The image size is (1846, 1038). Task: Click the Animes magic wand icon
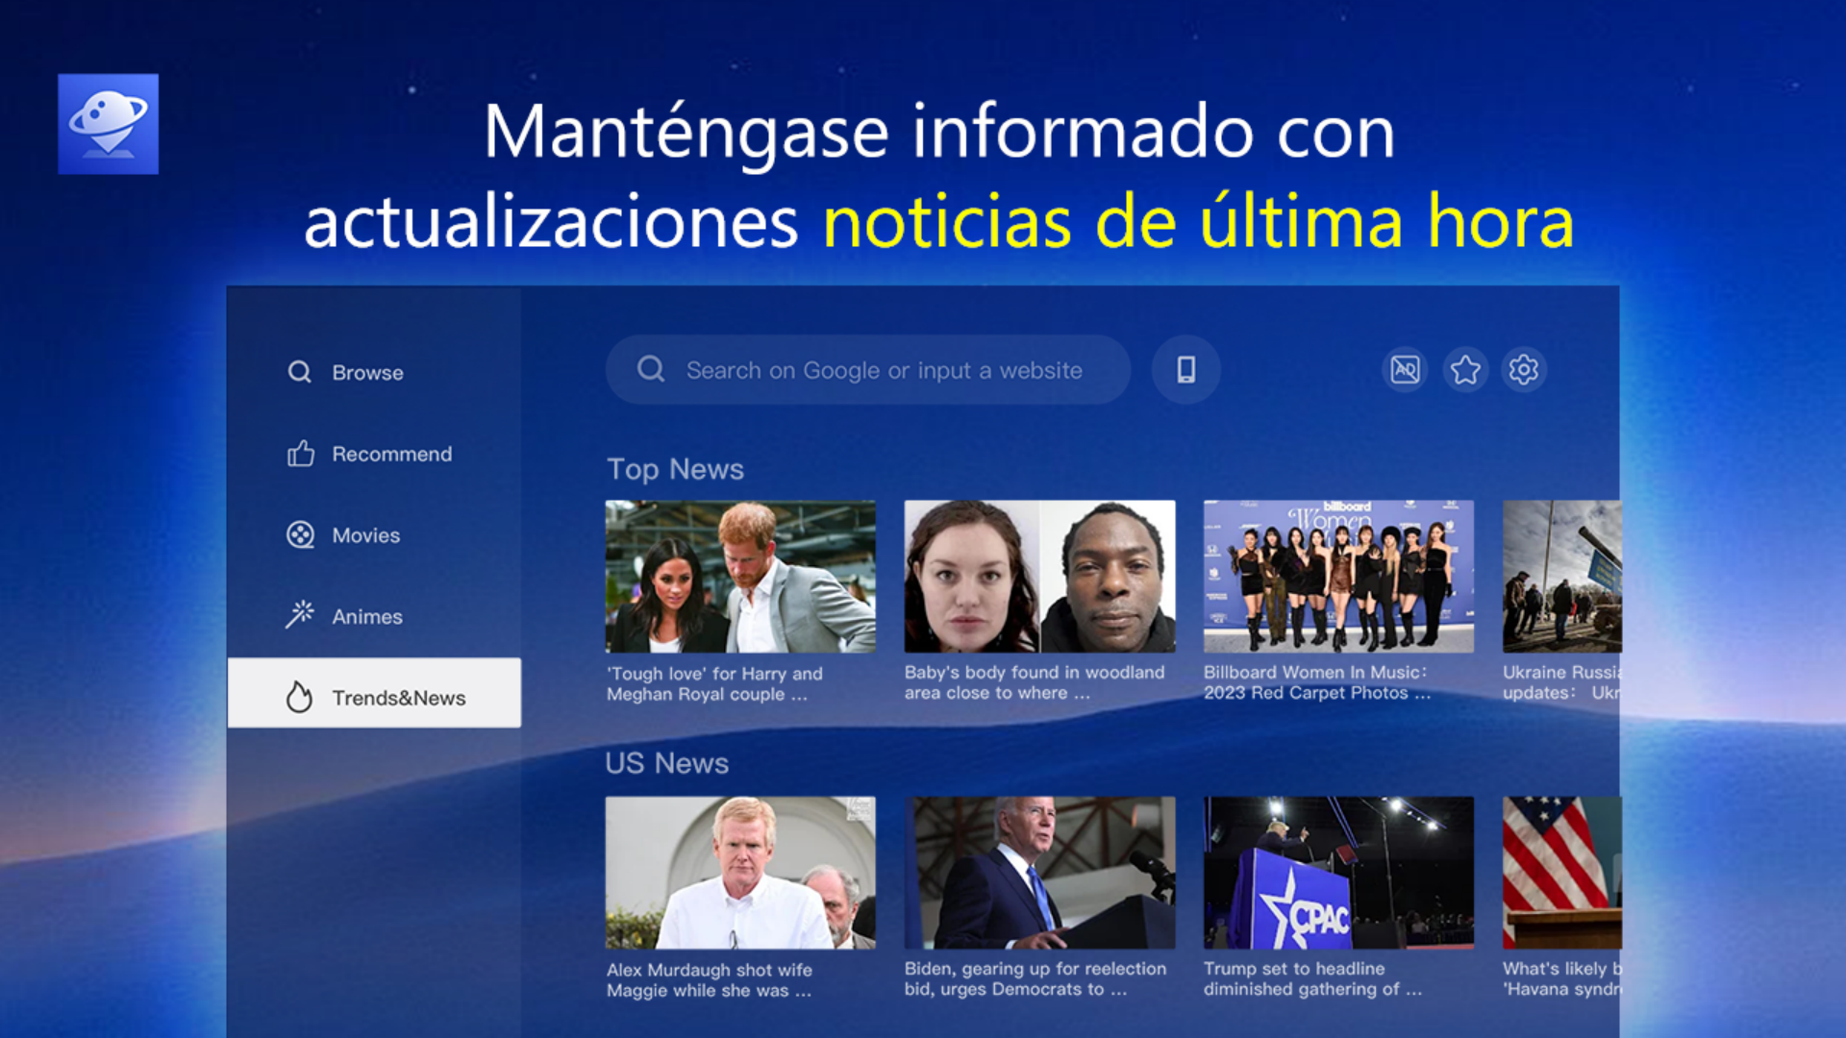point(300,615)
